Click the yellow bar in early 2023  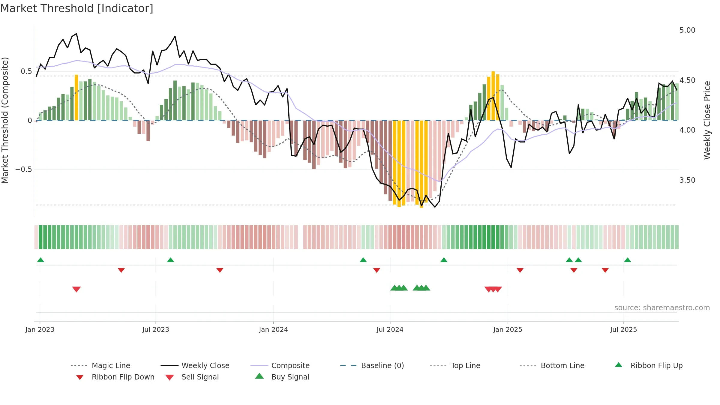coord(76,97)
